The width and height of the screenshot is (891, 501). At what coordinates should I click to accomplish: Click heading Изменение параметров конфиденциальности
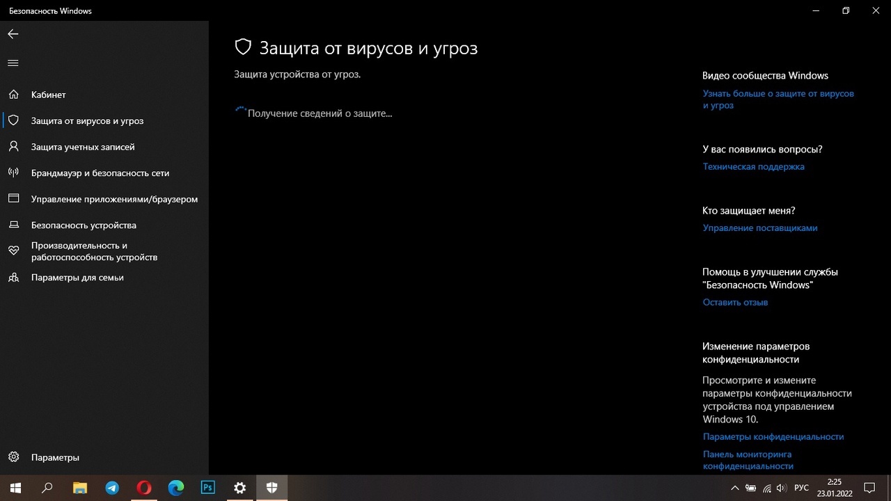756,353
